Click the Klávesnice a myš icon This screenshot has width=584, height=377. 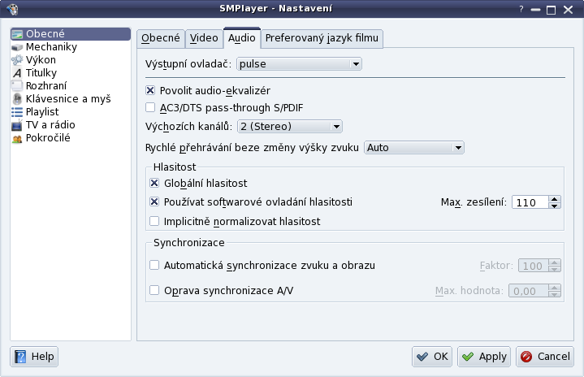tap(17, 99)
